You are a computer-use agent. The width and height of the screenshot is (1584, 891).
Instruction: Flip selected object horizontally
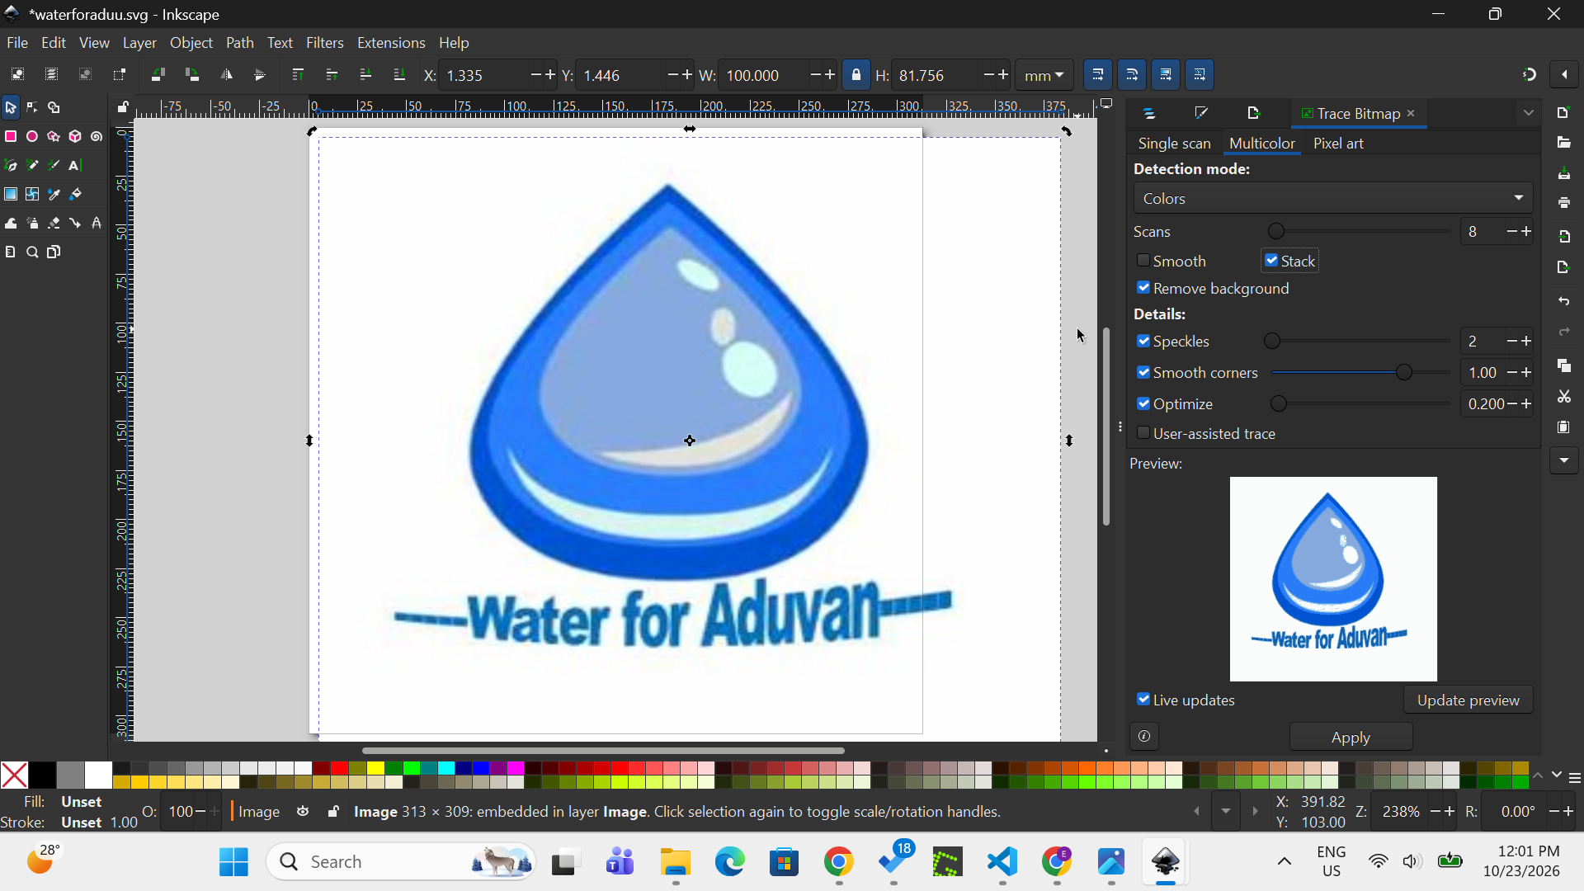point(226,75)
